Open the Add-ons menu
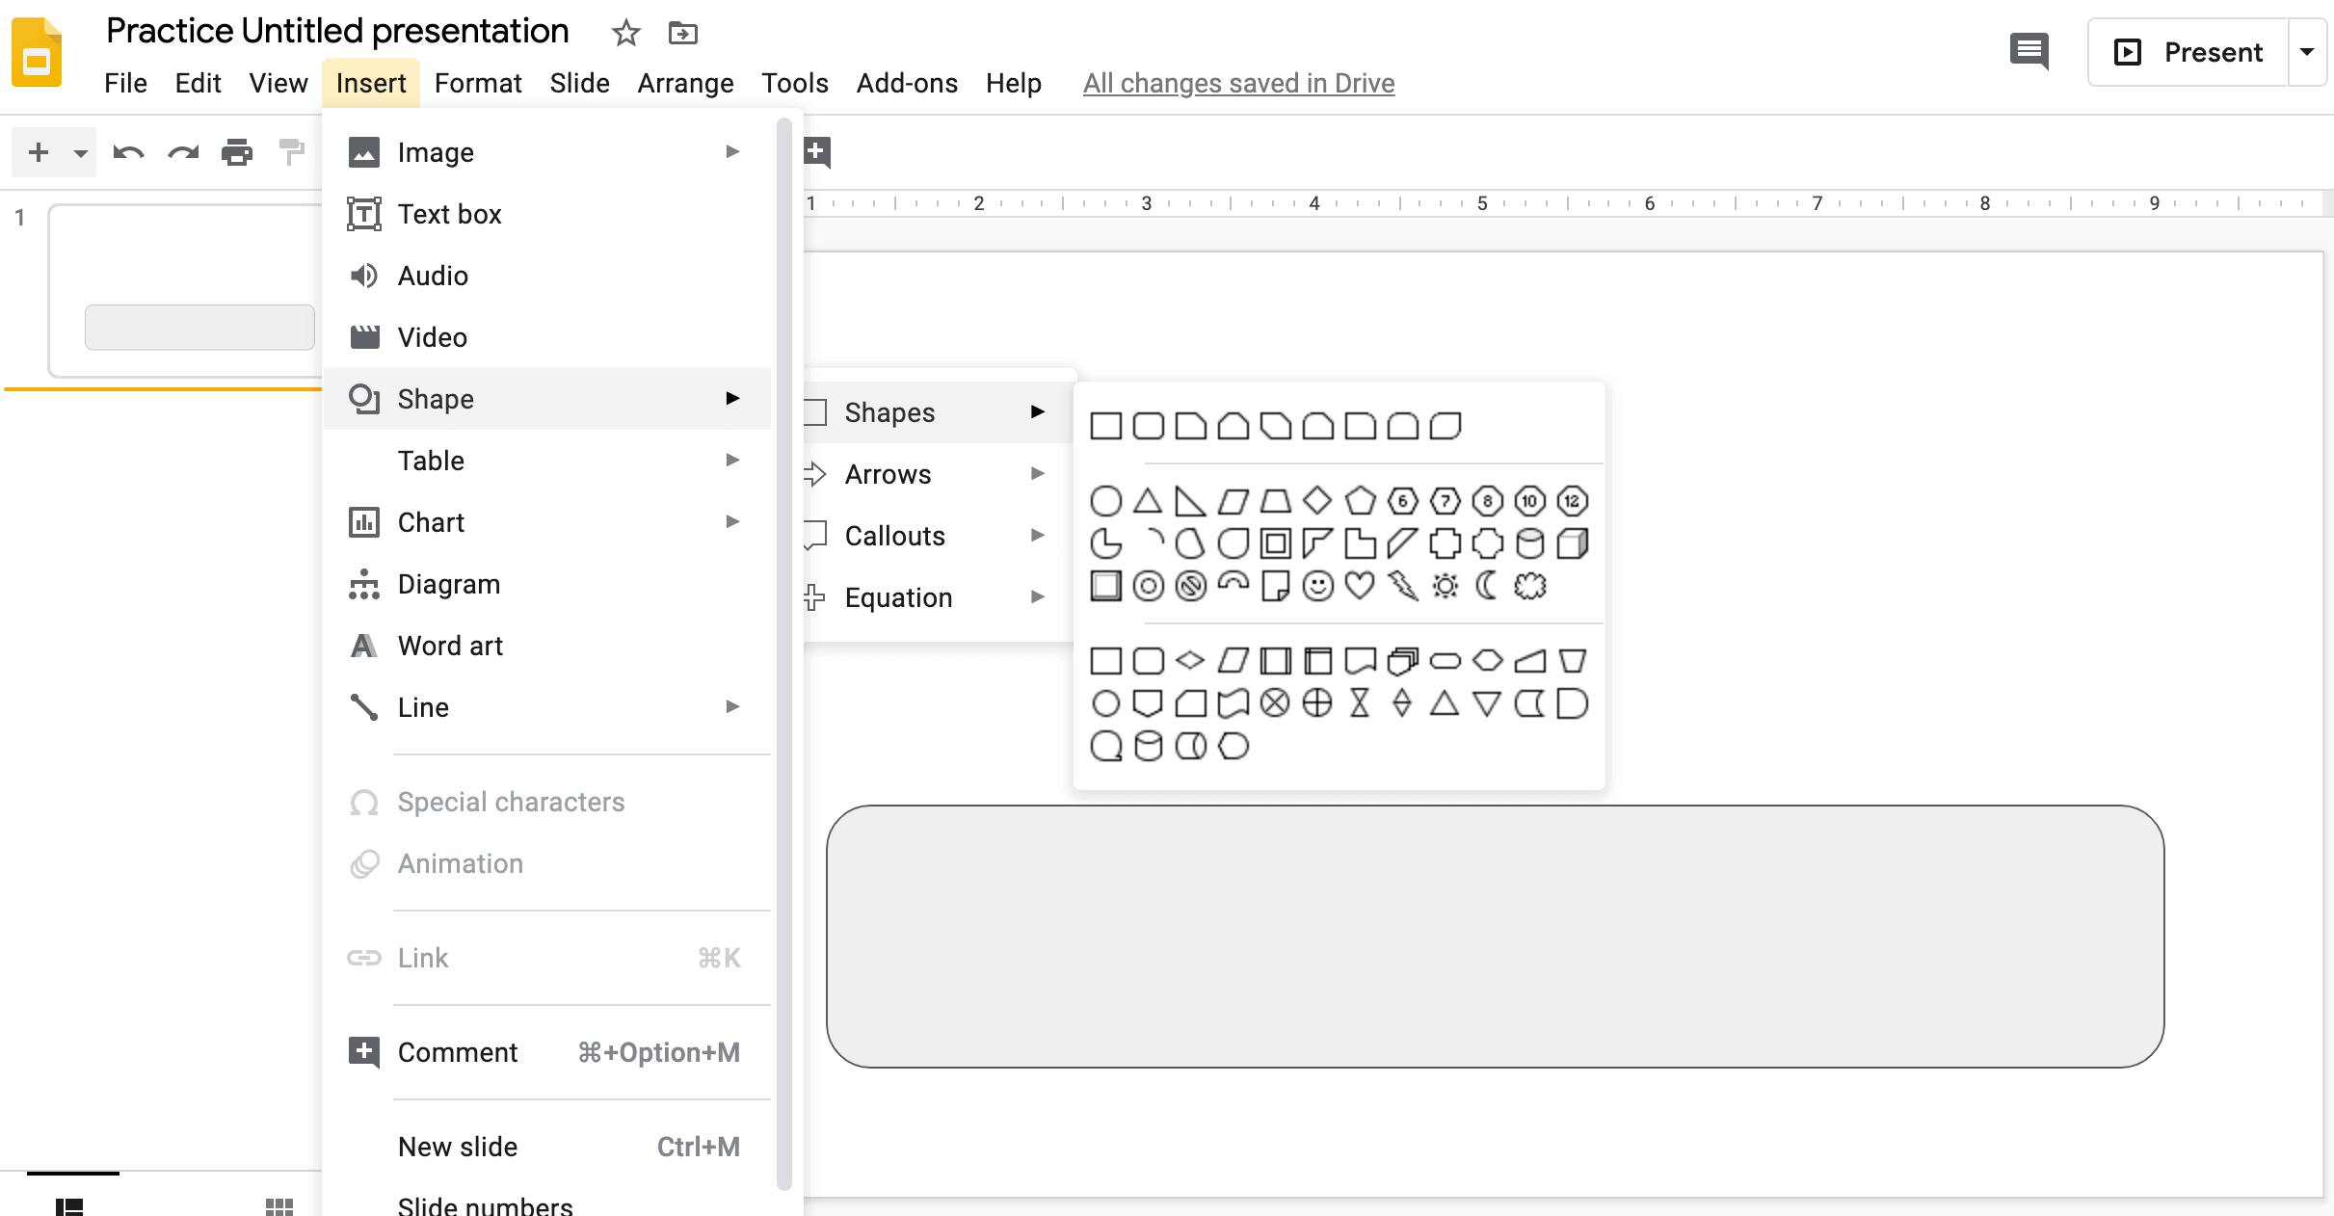This screenshot has height=1216, width=2334. click(907, 83)
